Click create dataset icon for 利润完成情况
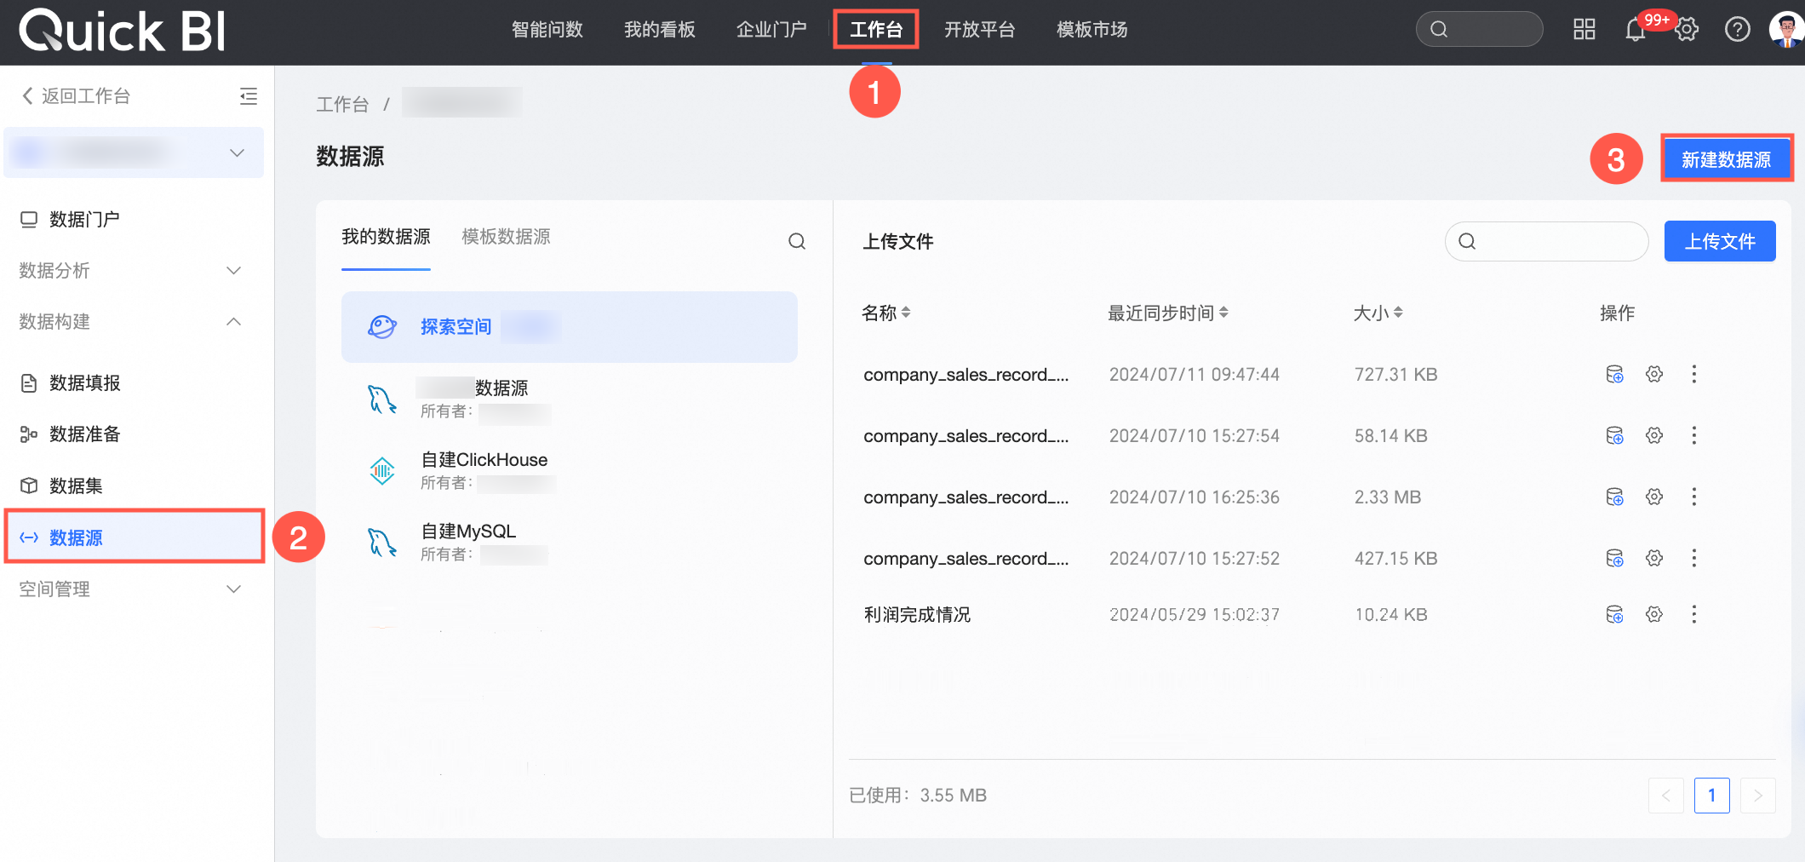The image size is (1805, 862). (1614, 614)
